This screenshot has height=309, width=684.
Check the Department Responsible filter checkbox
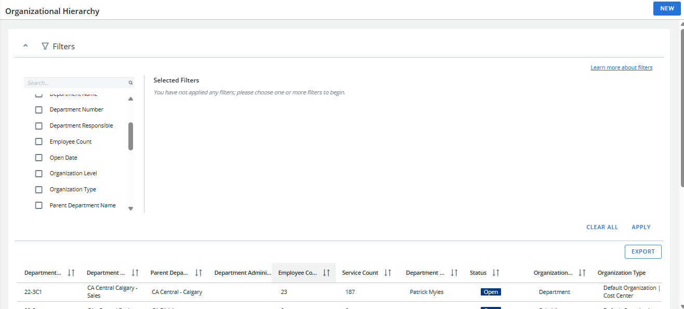point(38,126)
